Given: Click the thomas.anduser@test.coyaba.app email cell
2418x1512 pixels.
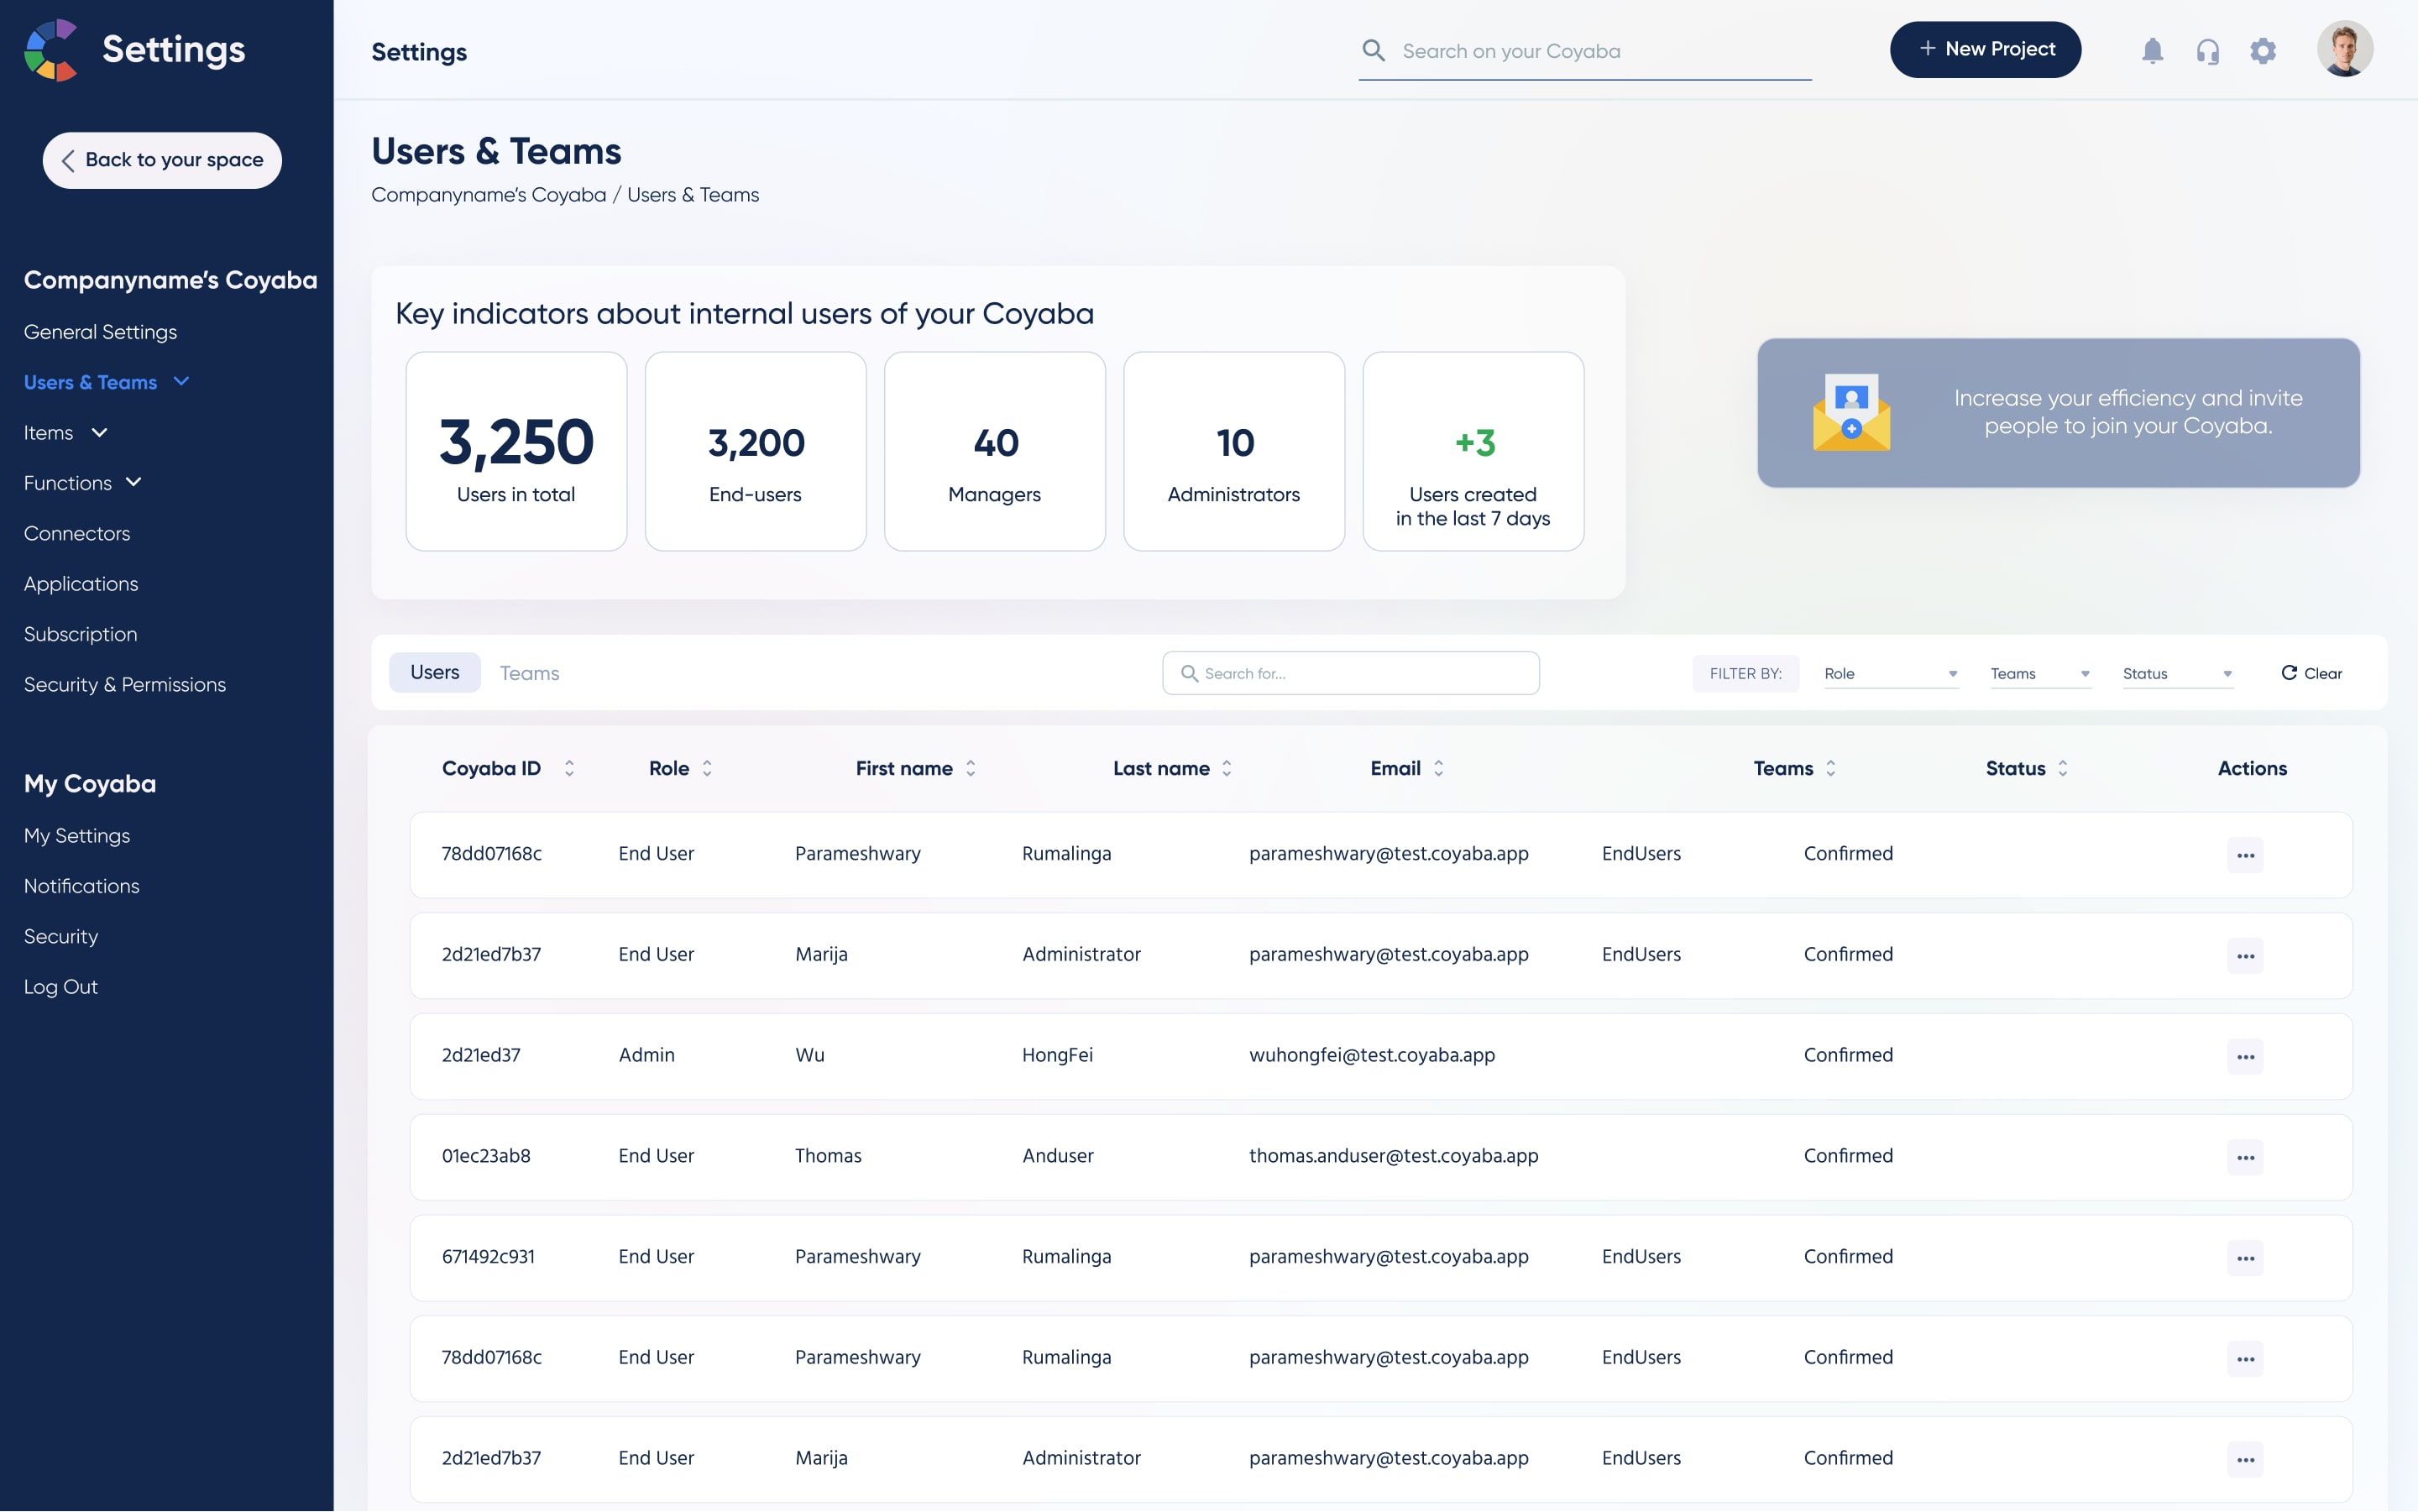Looking at the screenshot, I should tap(1393, 1156).
